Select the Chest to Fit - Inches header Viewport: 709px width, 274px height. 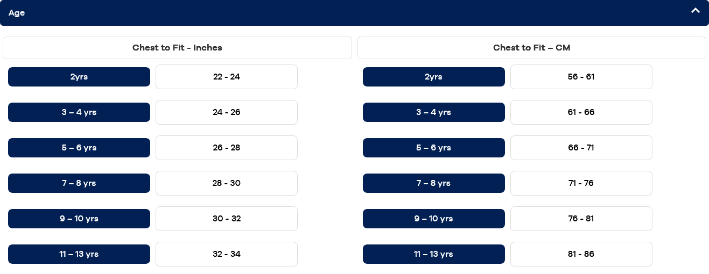tap(177, 48)
